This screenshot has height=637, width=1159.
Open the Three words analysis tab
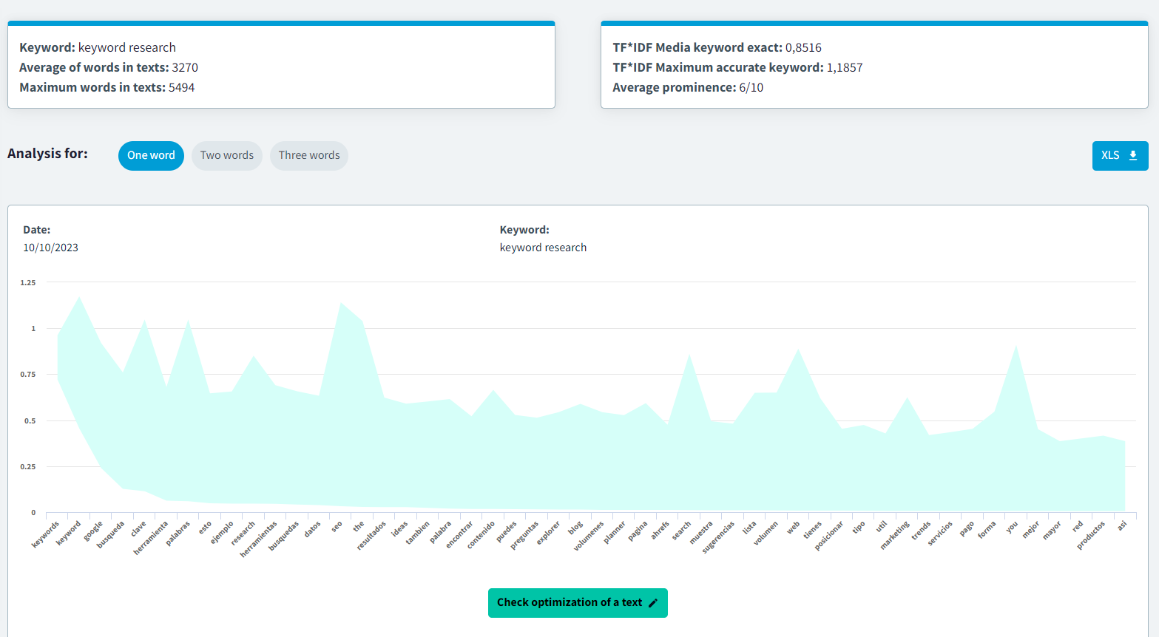[x=309, y=155]
